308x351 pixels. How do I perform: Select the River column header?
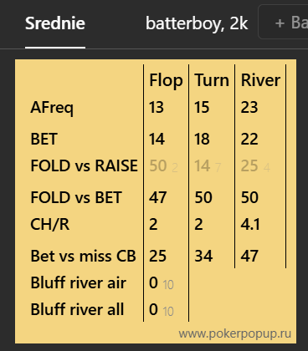[x=260, y=80]
